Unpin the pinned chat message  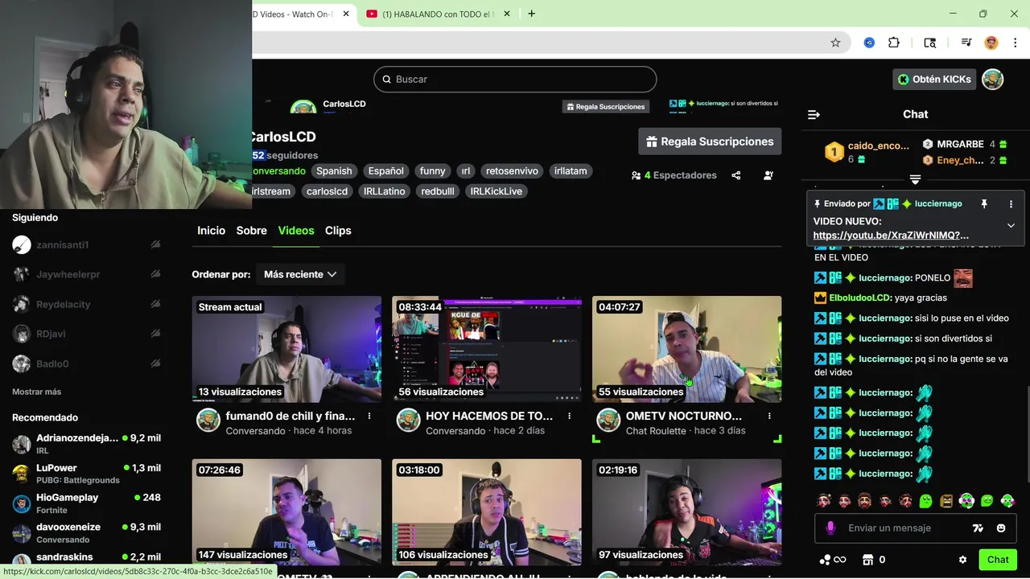click(983, 204)
